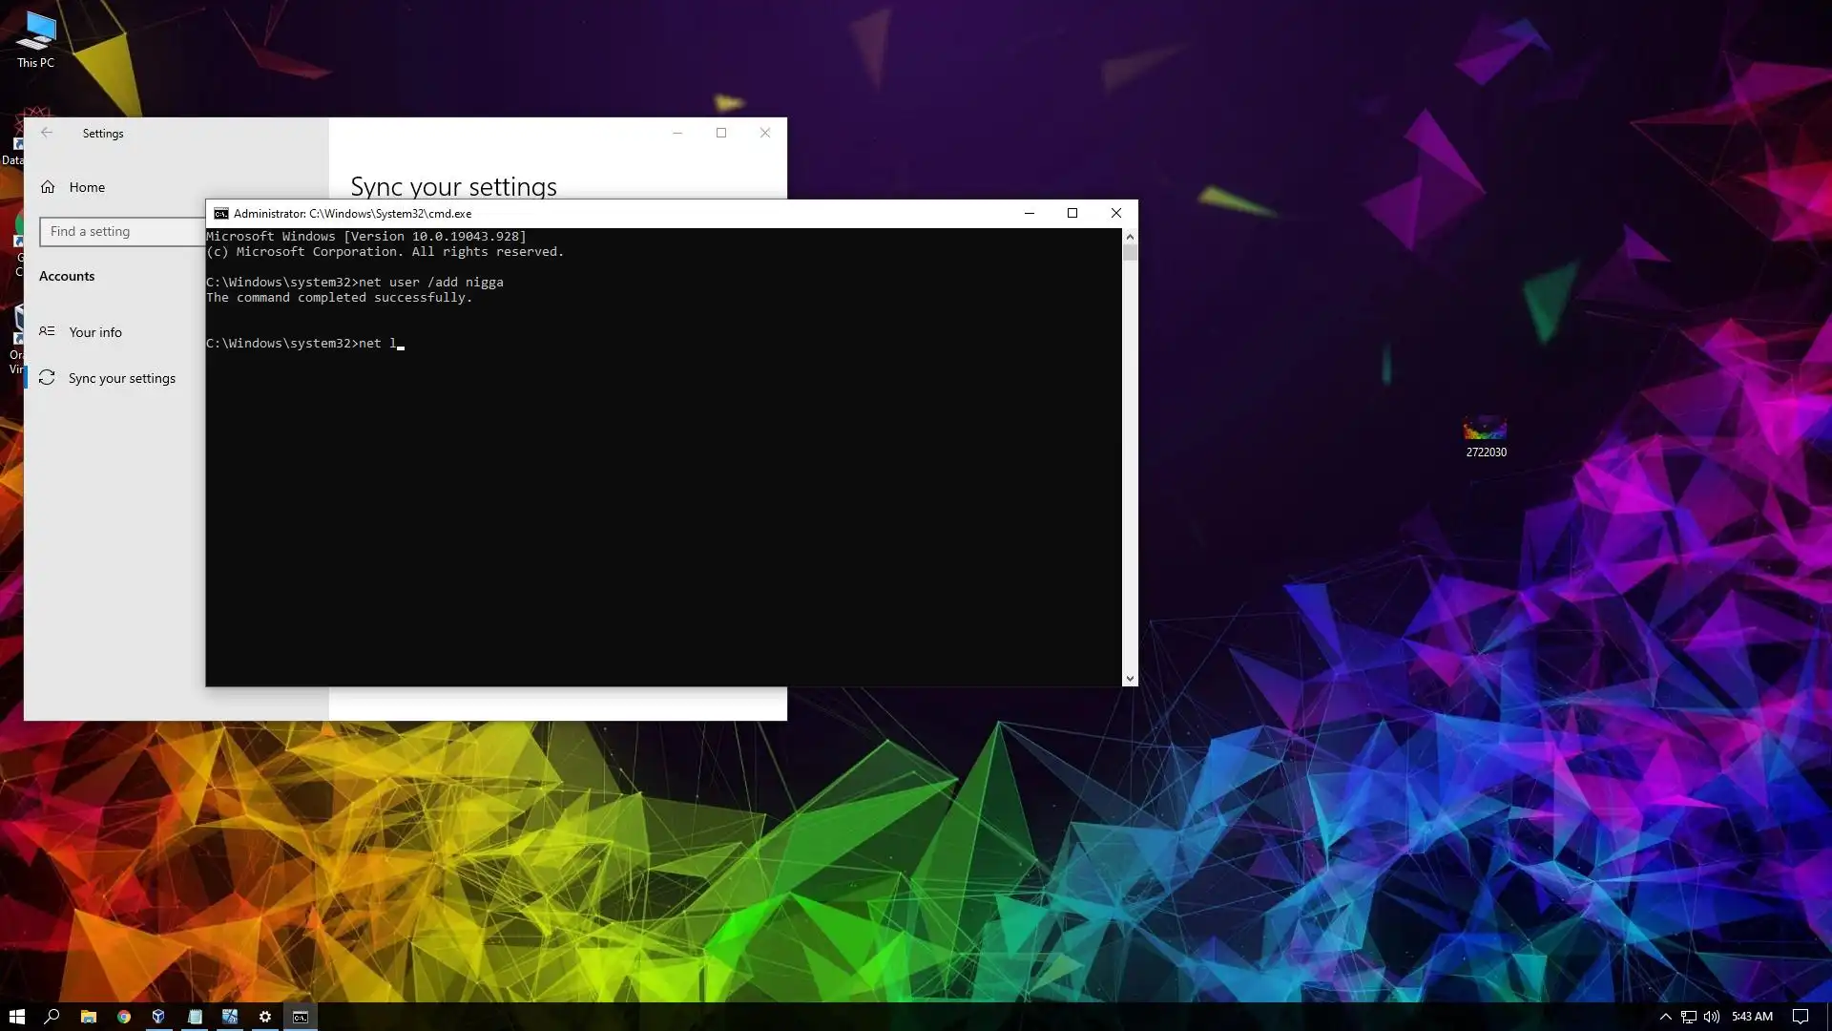
Task: Open VirtualBox from the taskbar
Action: 159,1017
